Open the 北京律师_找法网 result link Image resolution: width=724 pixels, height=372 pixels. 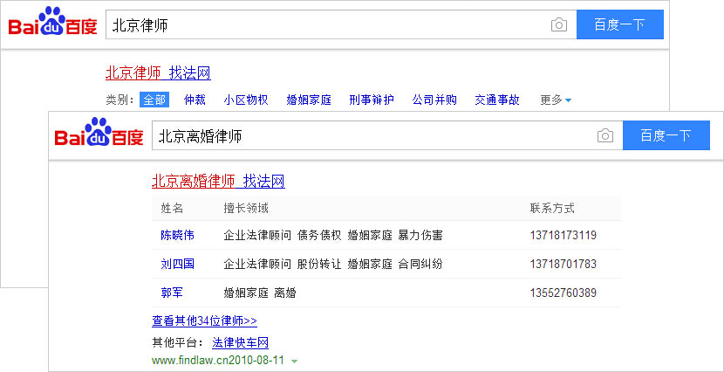pos(158,73)
